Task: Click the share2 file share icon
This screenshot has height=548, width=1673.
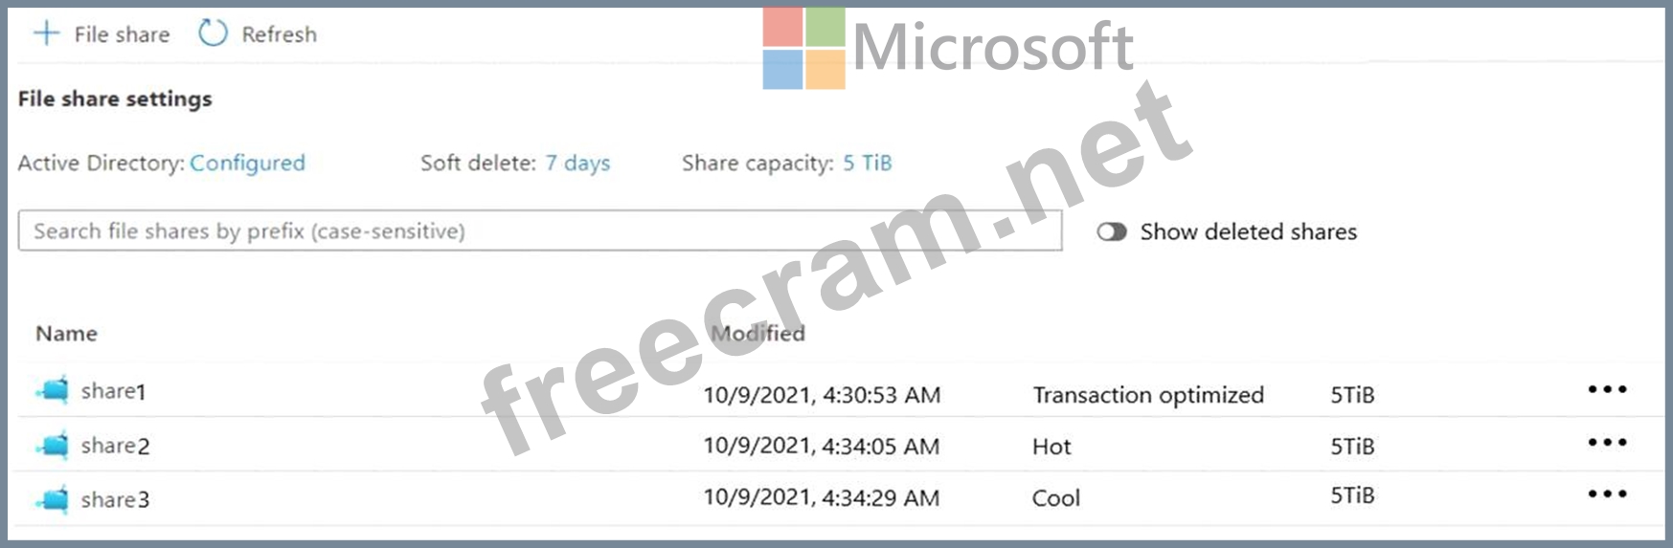Action: click(x=54, y=446)
